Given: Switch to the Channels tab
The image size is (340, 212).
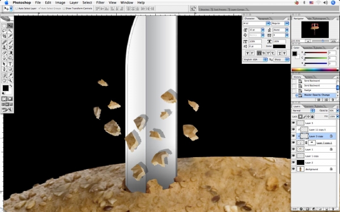Looking at the screenshot, I should [x=309, y=106].
